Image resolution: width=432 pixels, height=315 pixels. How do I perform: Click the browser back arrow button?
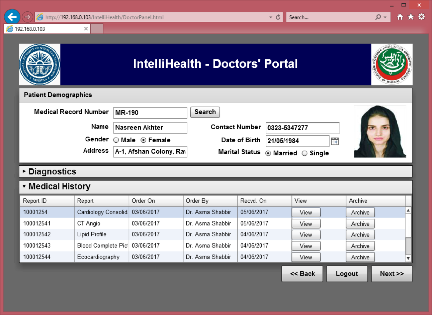coord(12,17)
